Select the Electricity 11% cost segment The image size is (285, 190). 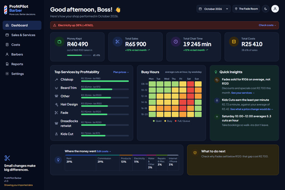[139, 163]
